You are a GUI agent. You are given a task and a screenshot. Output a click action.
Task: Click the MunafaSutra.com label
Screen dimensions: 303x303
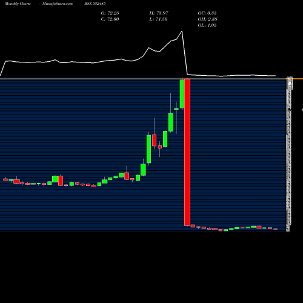(58, 4)
